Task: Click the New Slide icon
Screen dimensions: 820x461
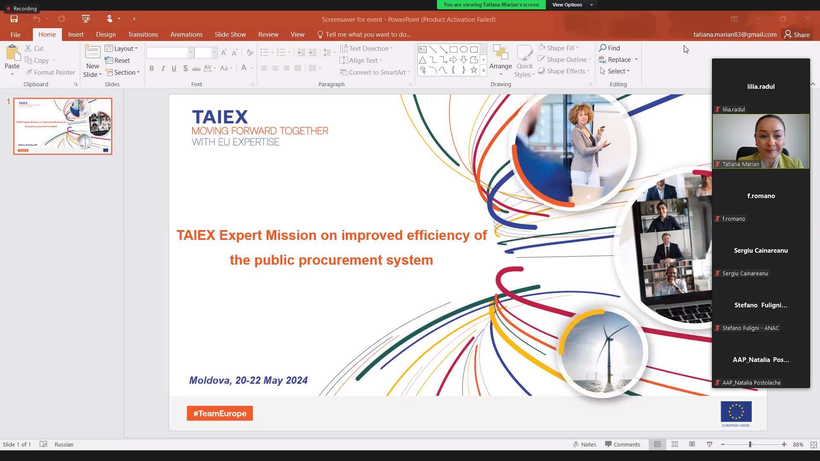Action: [92, 52]
